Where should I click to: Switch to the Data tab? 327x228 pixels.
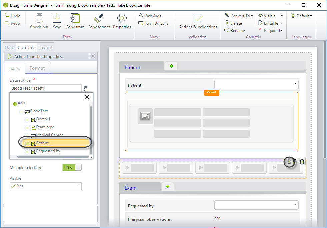(10, 47)
